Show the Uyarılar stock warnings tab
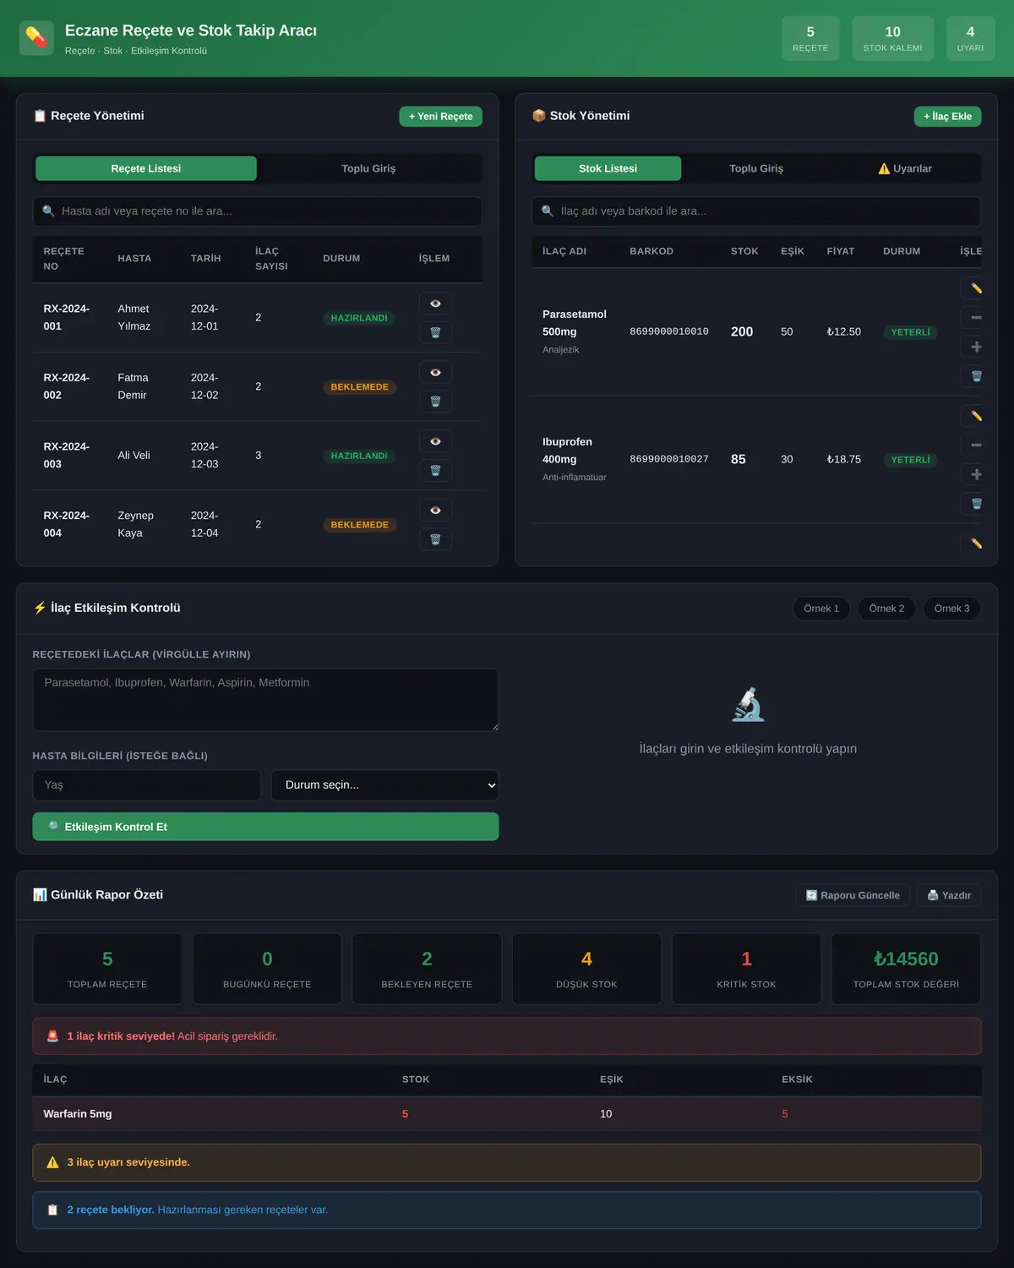The image size is (1014, 1268). tap(905, 168)
